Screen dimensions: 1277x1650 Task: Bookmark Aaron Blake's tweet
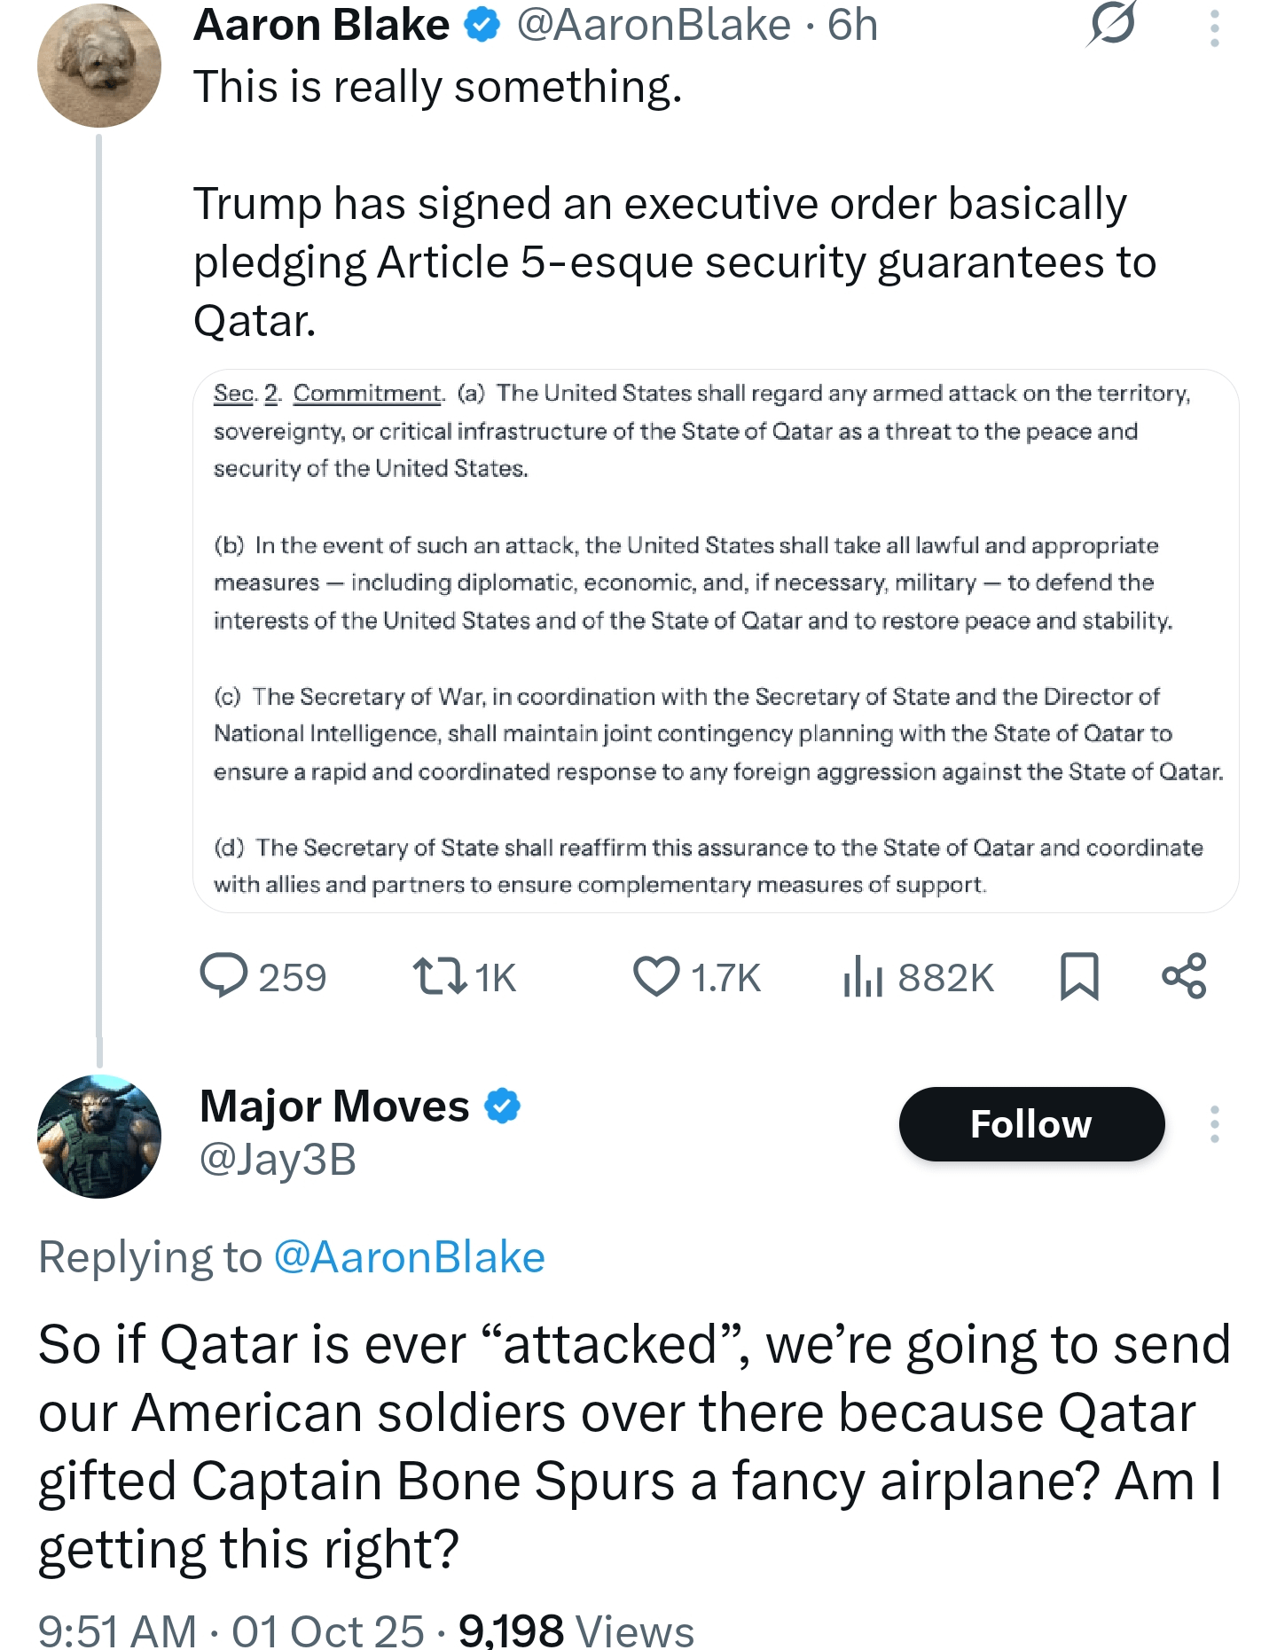pyautogui.click(x=1079, y=976)
